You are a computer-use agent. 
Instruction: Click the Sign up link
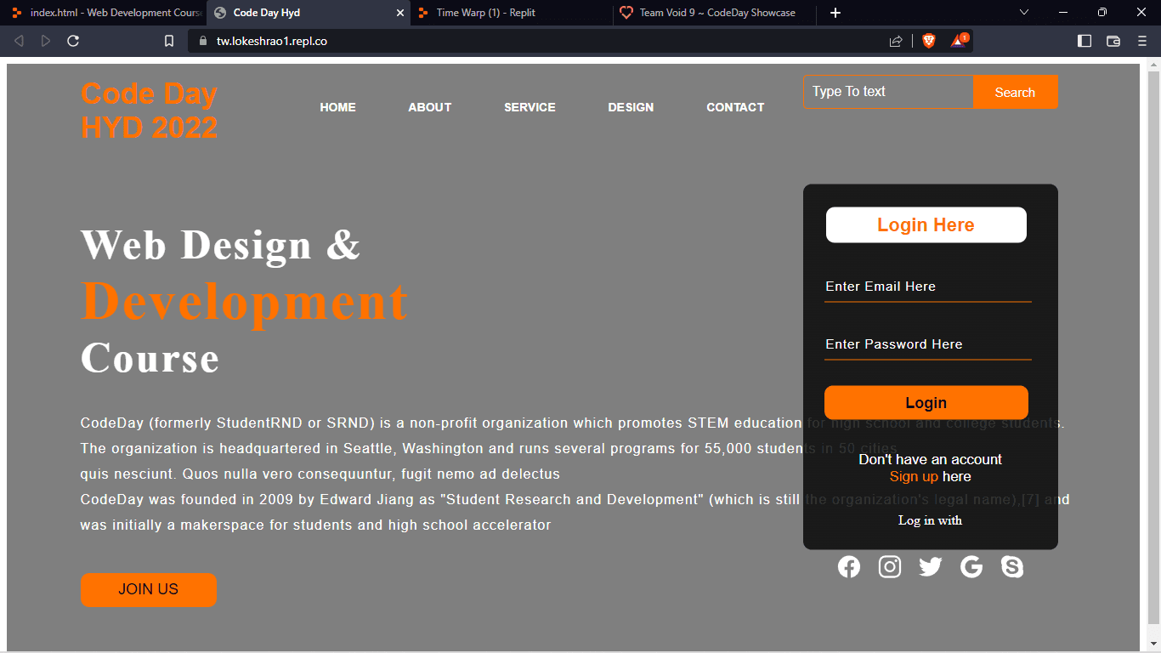click(914, 476)
